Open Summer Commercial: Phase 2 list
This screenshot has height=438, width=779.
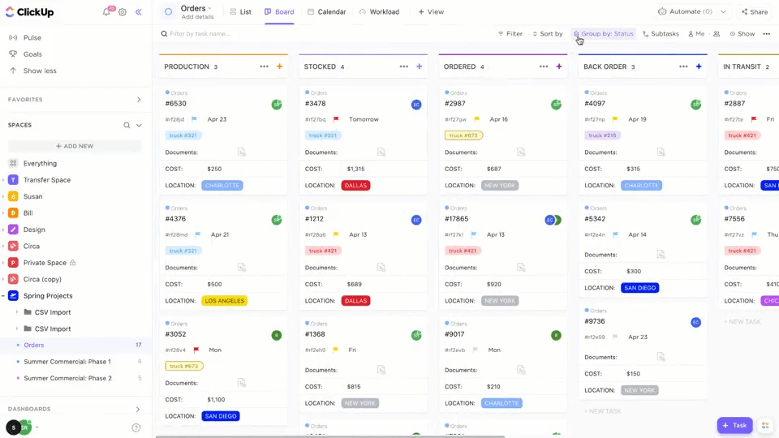[67, 379]
